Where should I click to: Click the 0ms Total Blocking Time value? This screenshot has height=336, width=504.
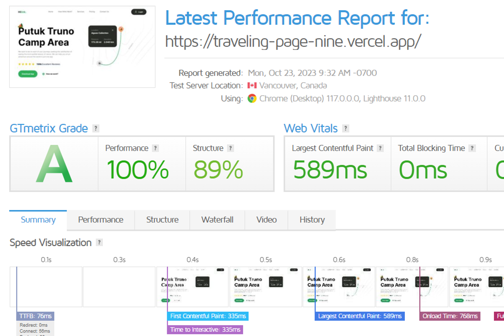coord(423,170)
